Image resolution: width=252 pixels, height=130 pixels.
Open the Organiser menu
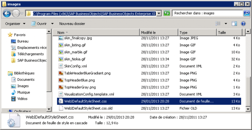pos(15,24)
